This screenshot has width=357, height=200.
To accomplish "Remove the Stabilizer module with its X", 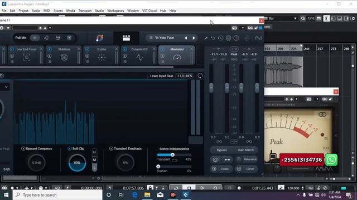I will pos(79,49).
